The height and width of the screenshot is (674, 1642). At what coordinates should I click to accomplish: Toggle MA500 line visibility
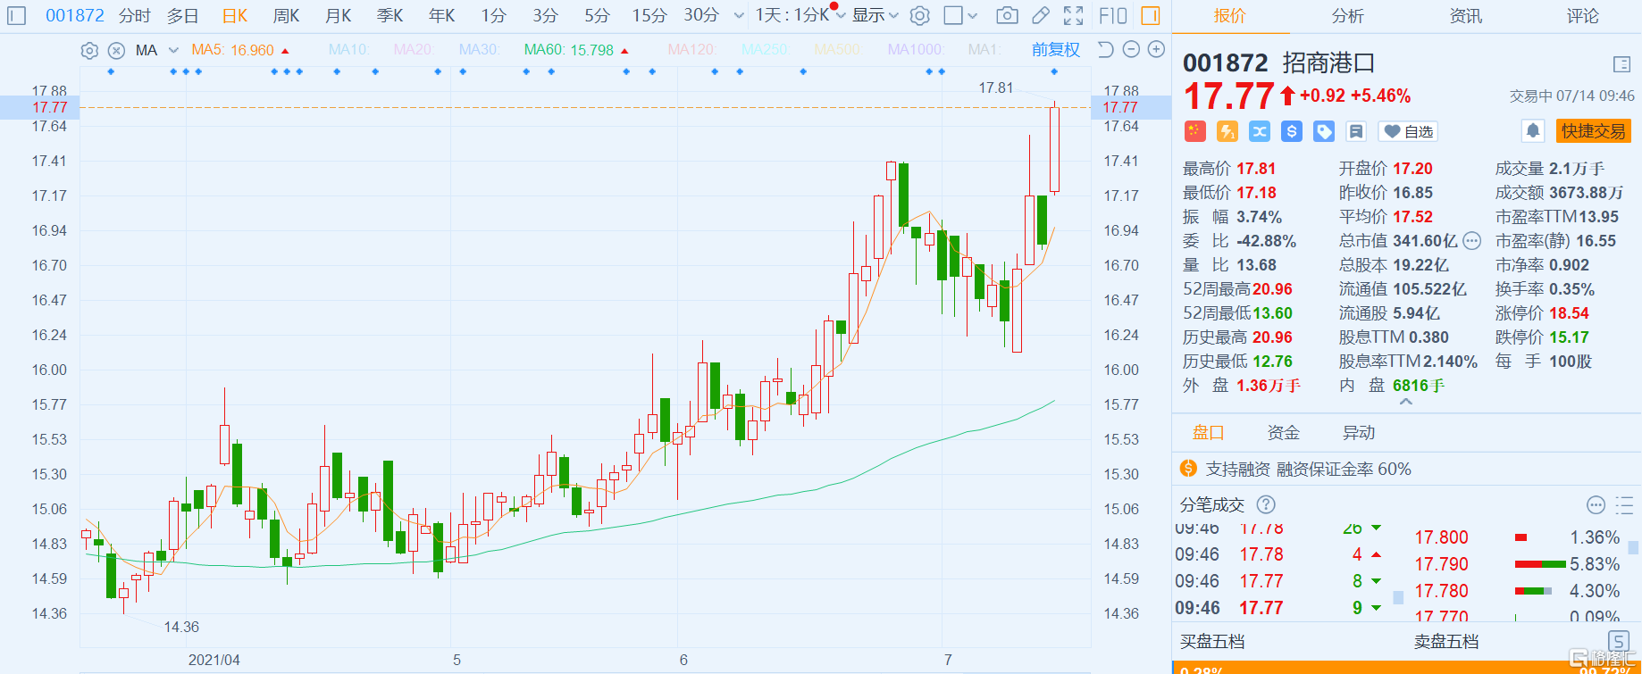click(838, 50)
